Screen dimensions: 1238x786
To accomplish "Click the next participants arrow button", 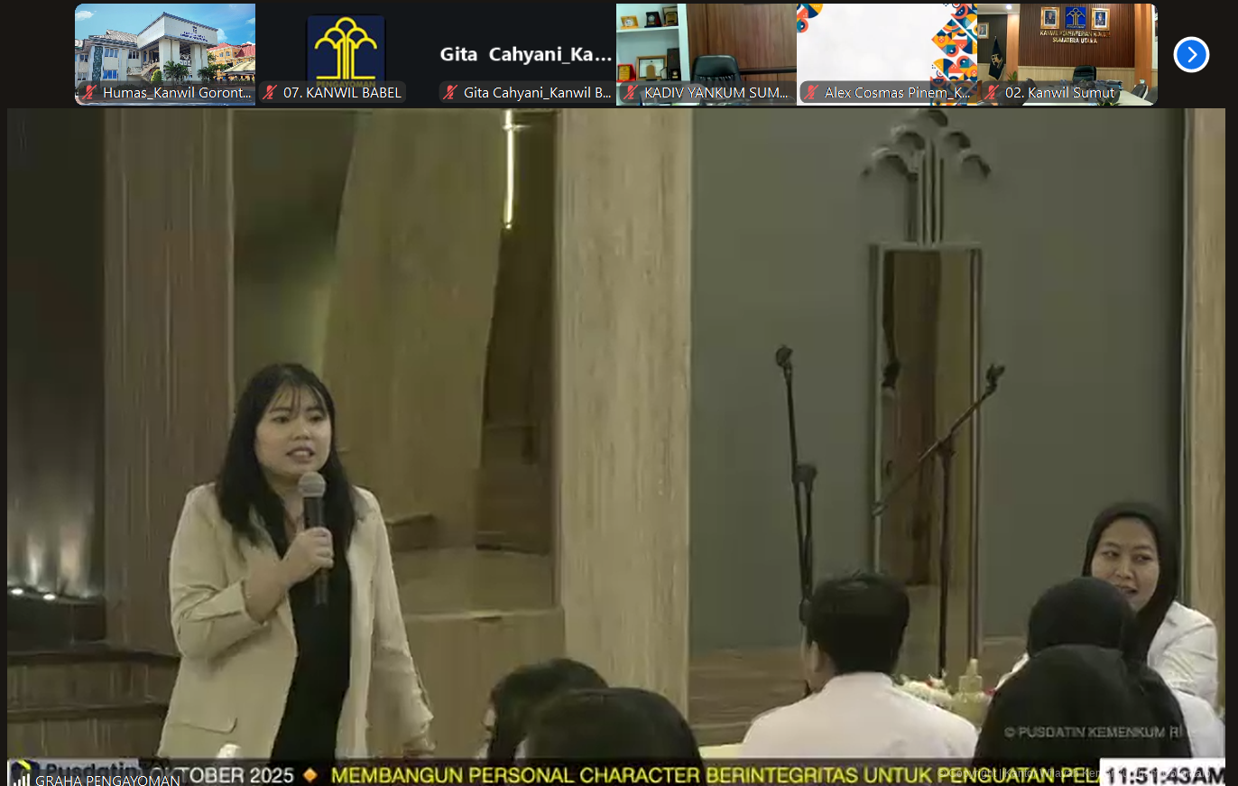I will click(1191, 55).
